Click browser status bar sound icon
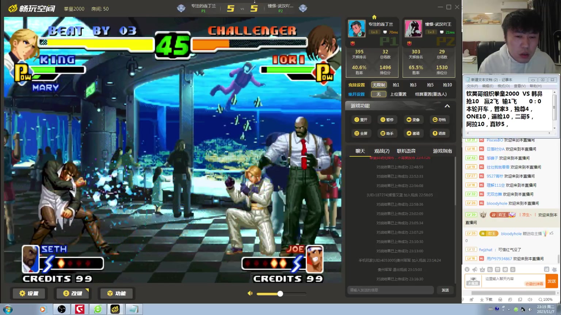 (x=530, y=300)
